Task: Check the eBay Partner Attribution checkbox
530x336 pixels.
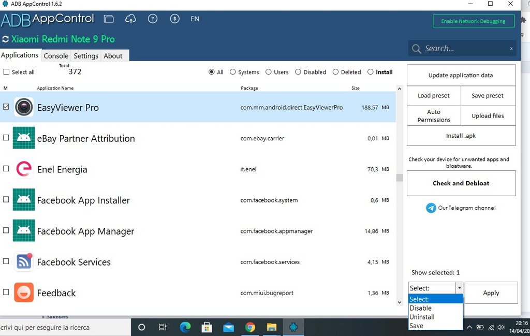Action: click(x=6, y=138)
